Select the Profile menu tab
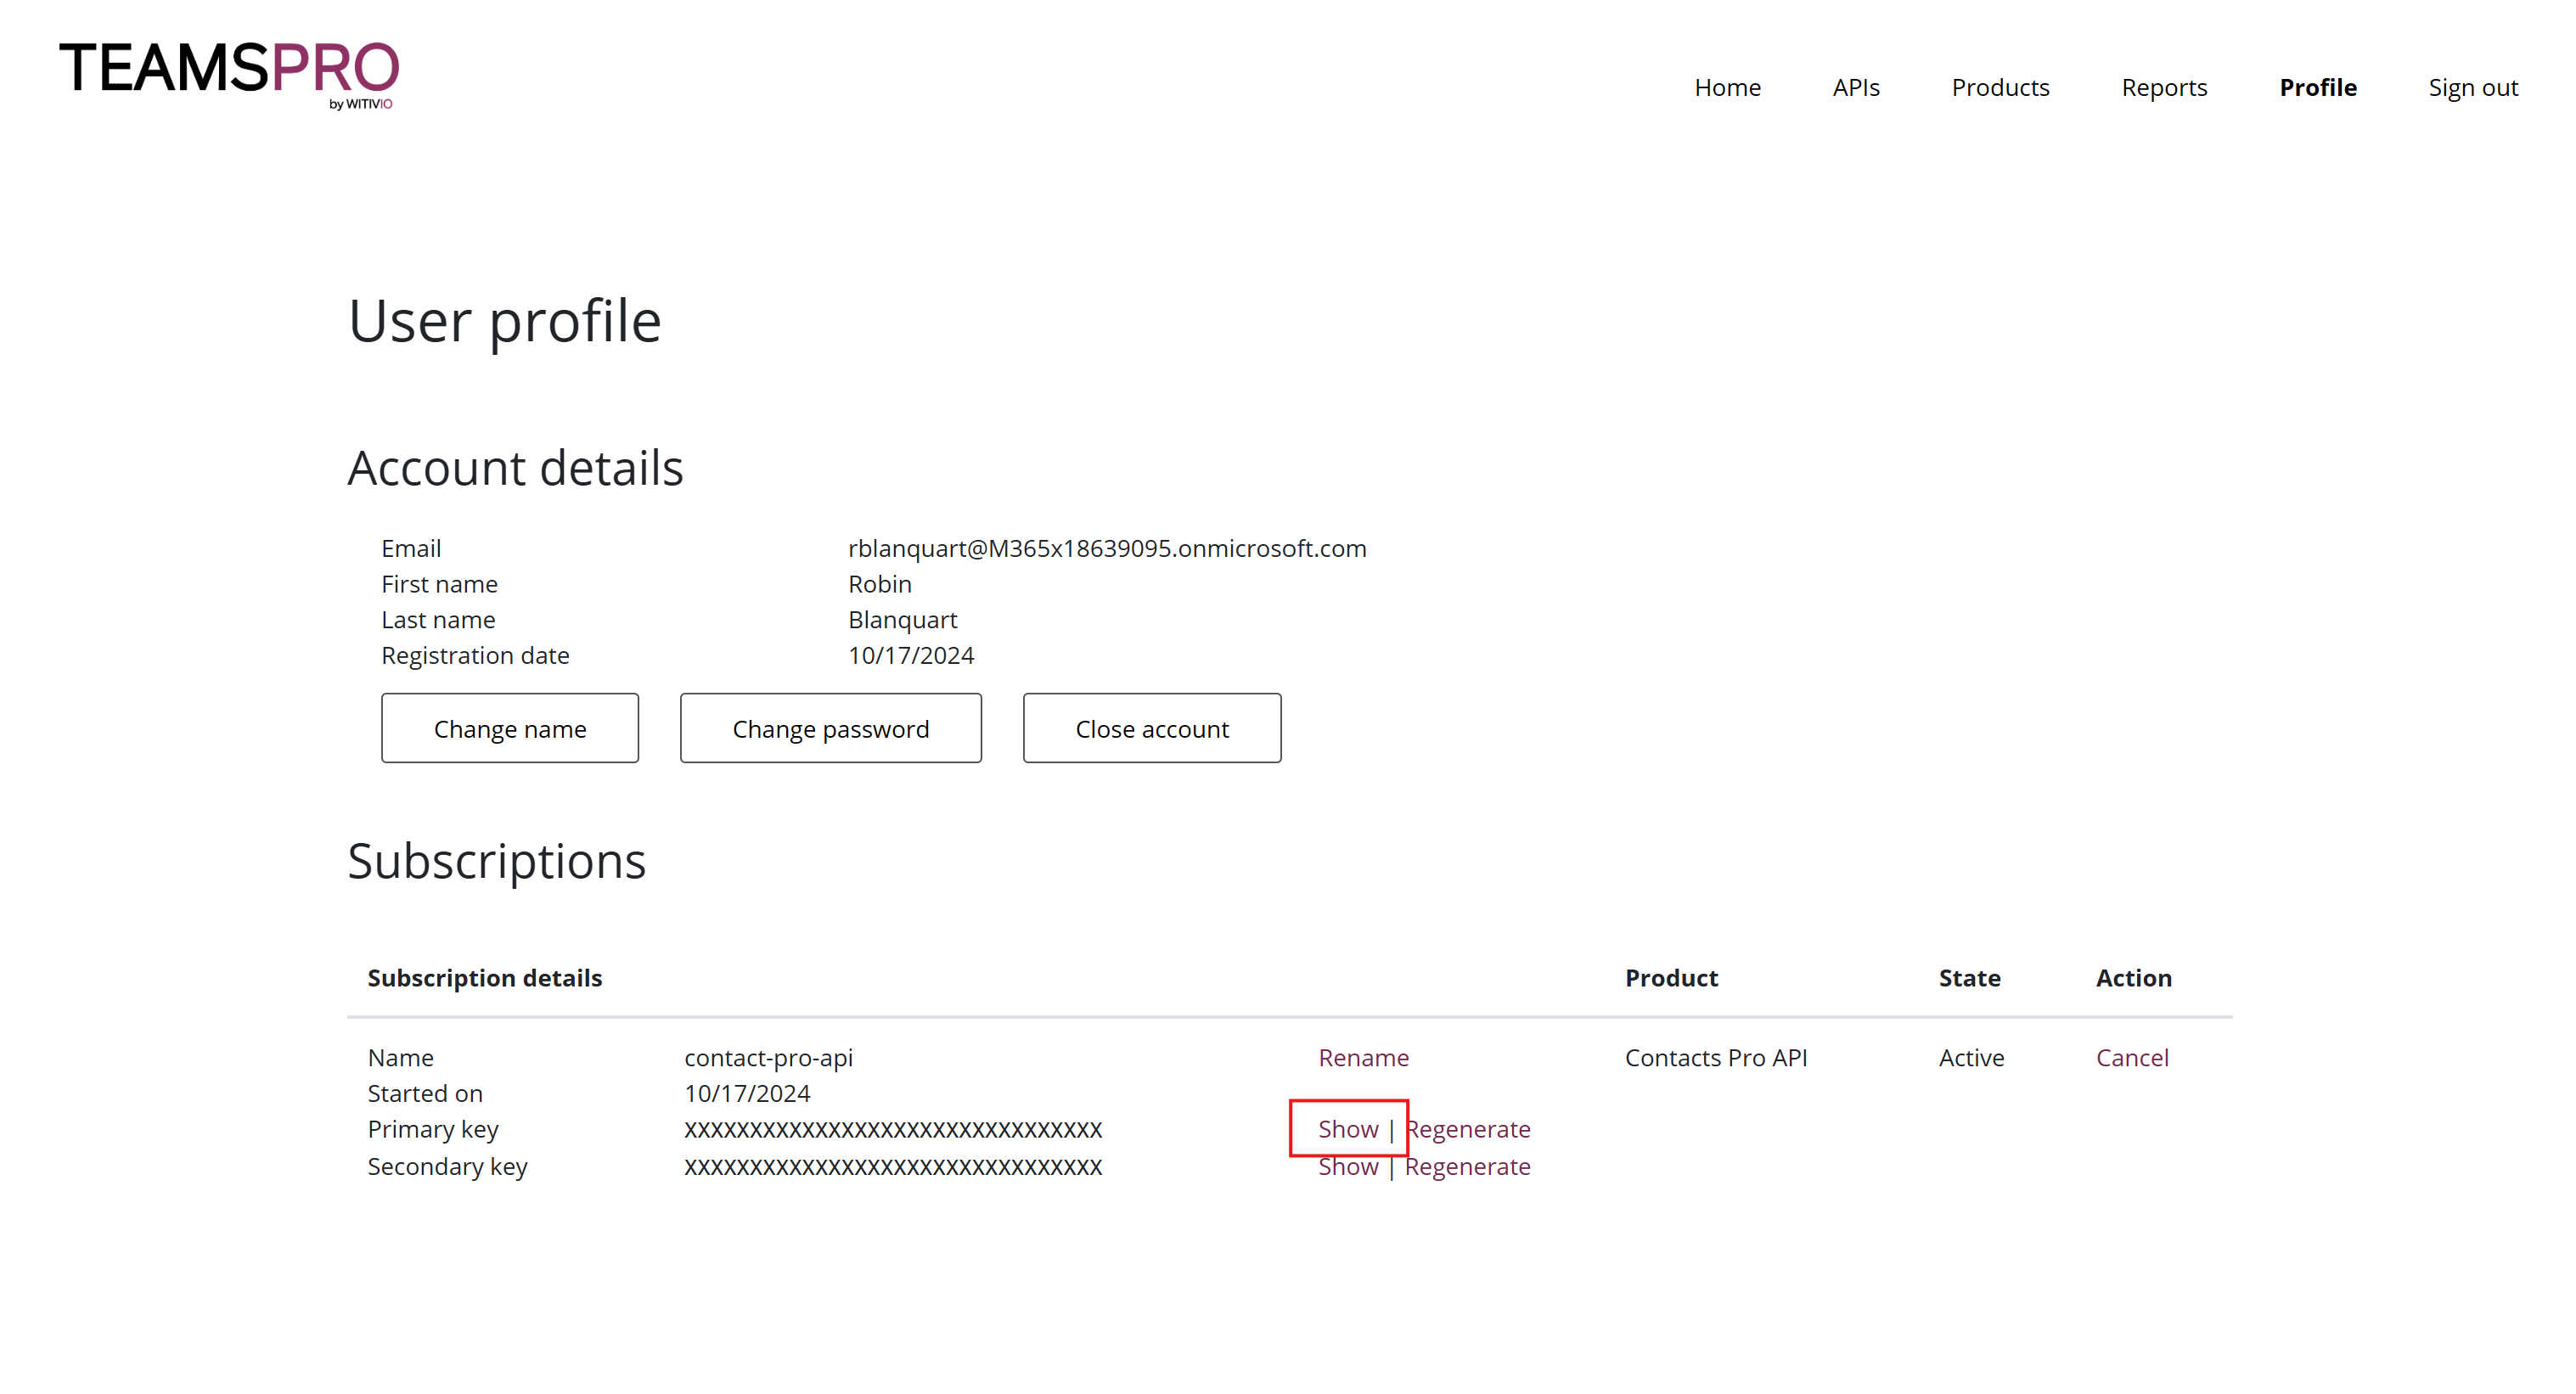Image resolution: width=2576 pixels, height=1394 pixels. pos(2319,86)
